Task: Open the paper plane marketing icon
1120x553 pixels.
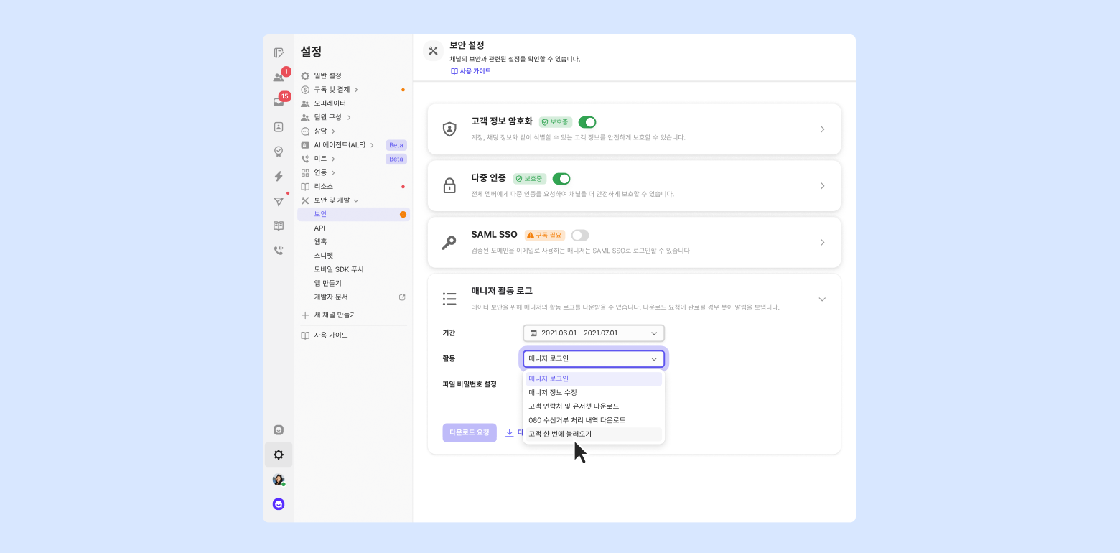Action: 279,201
